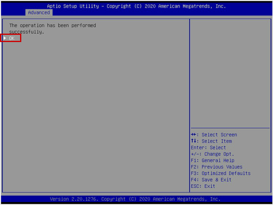Image resolution: width=273 pixels, height=205 pixels.
Task: Click the left-right arrows icon for Select Screen
Action: click(194, 135)
